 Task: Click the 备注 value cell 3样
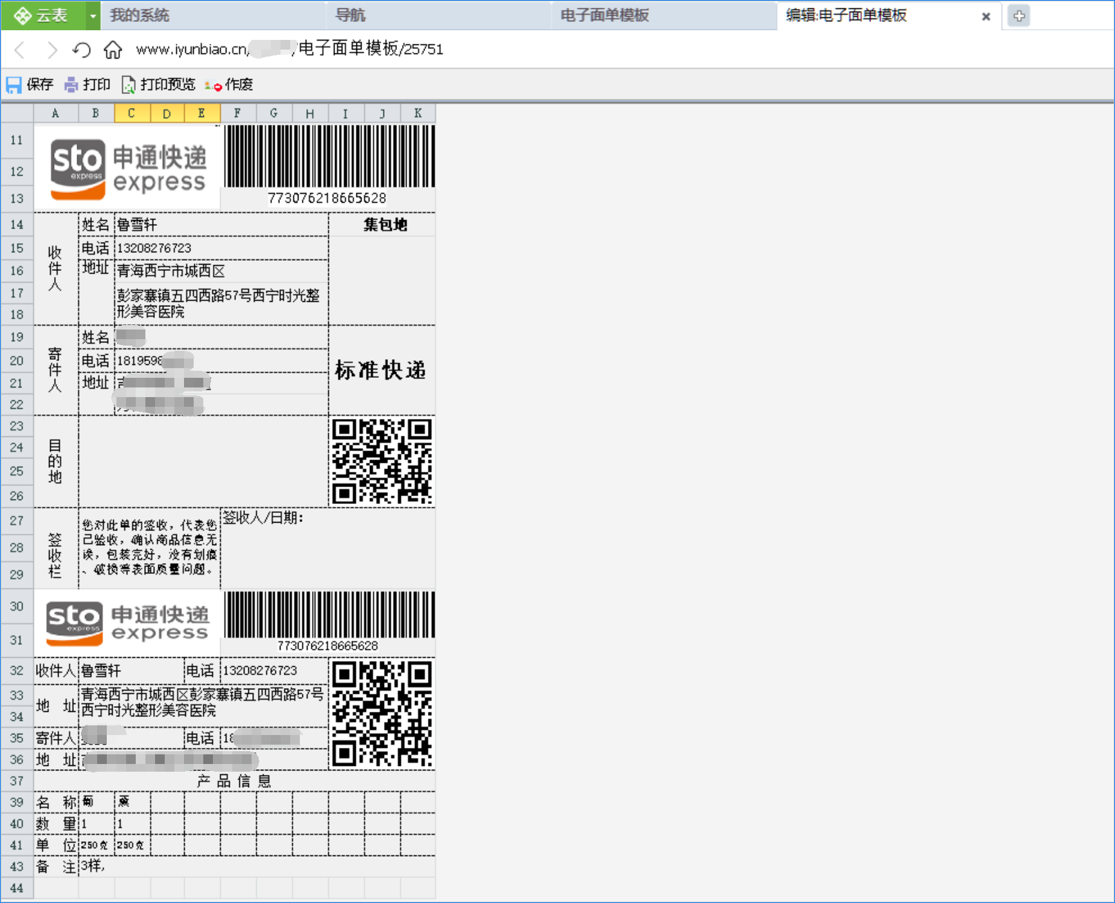tap(257, 866)
